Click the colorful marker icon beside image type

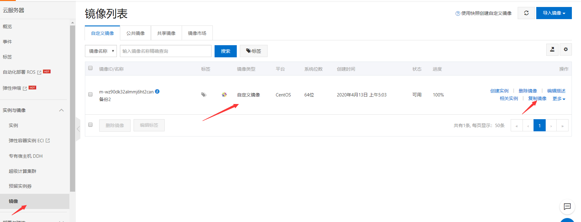[x=224, y=95]
